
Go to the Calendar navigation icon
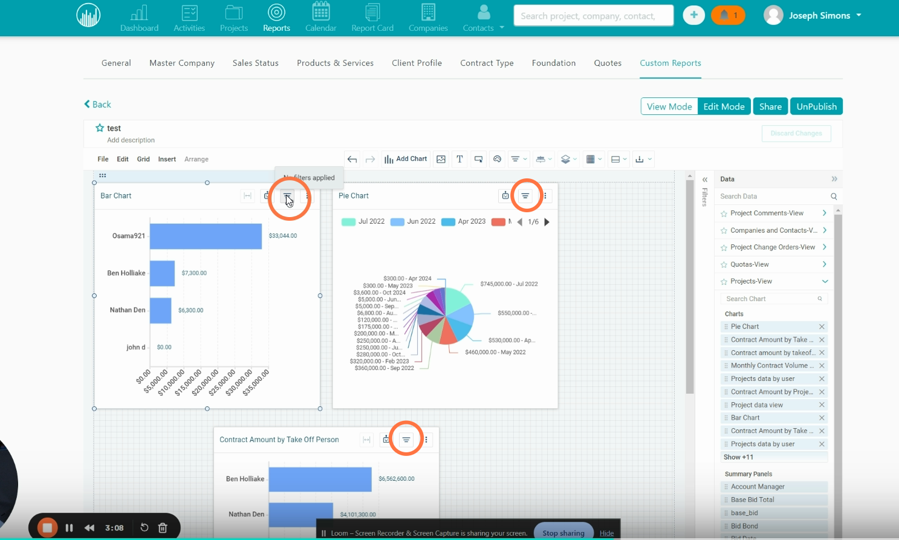[321, 17]
